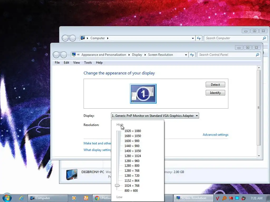Click Forward button in Computer window
The height and width of the screenshot is (202, 270).
[x=73, y=38]
